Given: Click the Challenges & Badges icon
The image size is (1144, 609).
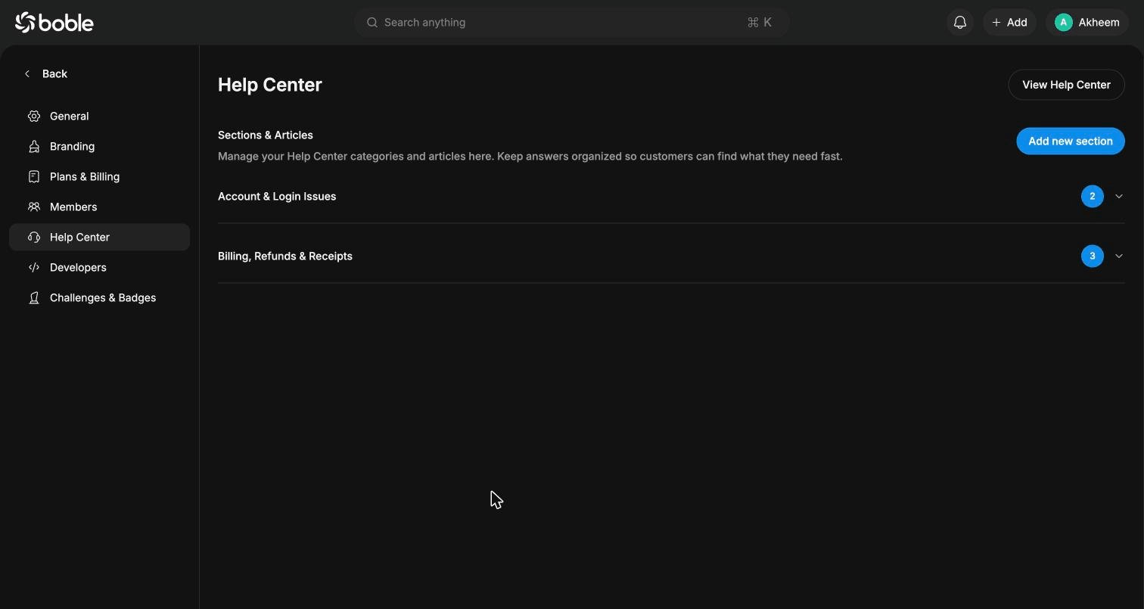Looking at the screenshot, I should click(34, 298).
